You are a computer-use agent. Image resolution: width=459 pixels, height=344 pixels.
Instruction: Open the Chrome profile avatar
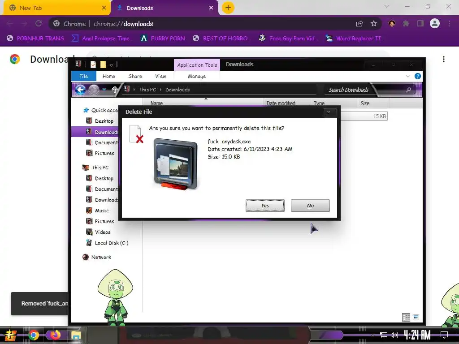(435, 23)
